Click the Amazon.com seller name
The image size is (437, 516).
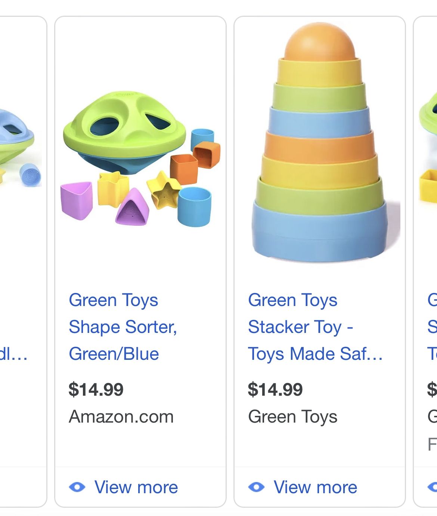121,417
